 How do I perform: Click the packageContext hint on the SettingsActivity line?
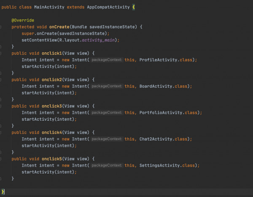(107, 165)
